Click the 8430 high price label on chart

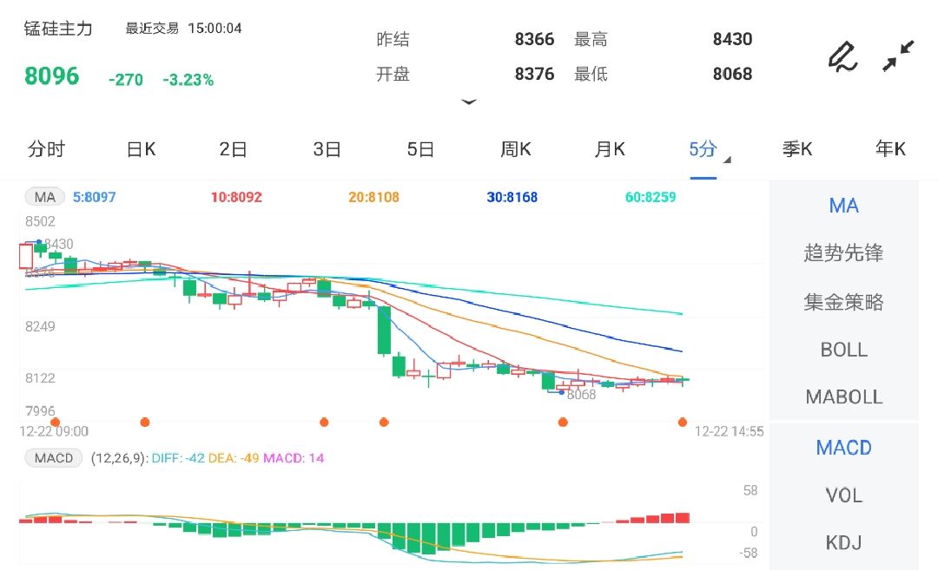click(x=59, y=244)
